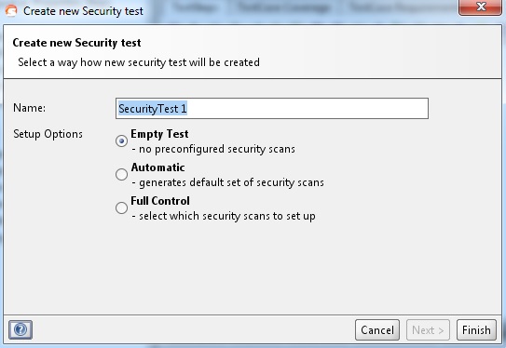
Task: Click the SoapUI logo in title bar
Action: (x=11, y=11)
